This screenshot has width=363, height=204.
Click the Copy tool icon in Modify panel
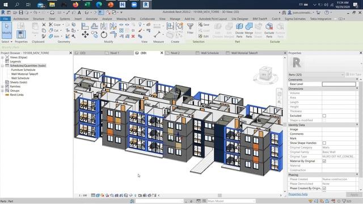pyautogui.click(x=95, y=35)
